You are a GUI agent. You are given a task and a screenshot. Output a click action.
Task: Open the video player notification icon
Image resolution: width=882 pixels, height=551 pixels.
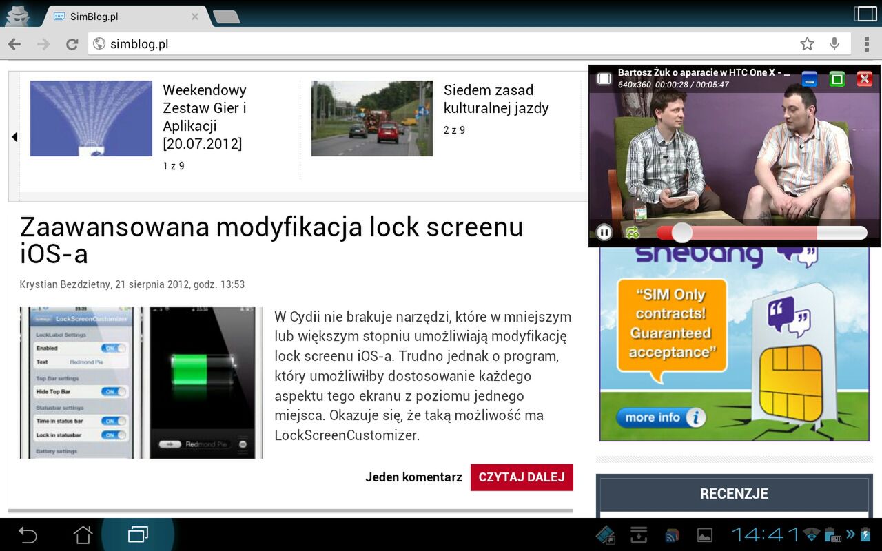click(606, 534)
